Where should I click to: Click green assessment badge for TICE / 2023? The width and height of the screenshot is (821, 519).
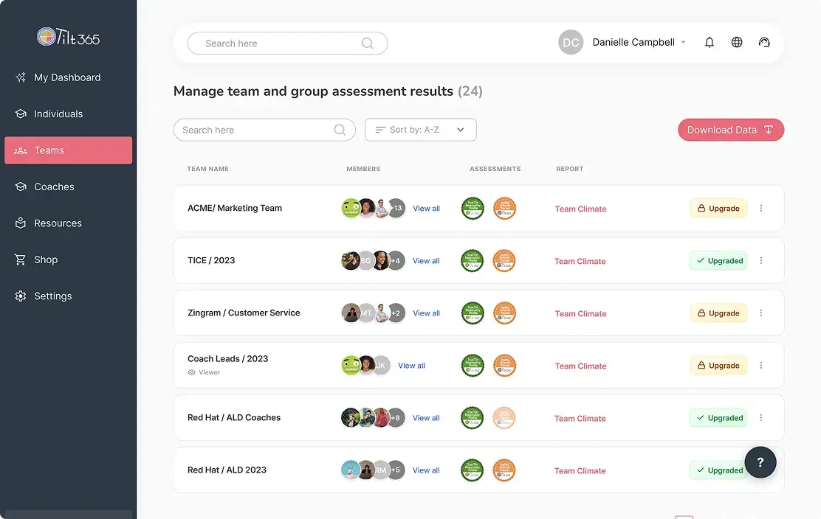(x=473, y=261)
